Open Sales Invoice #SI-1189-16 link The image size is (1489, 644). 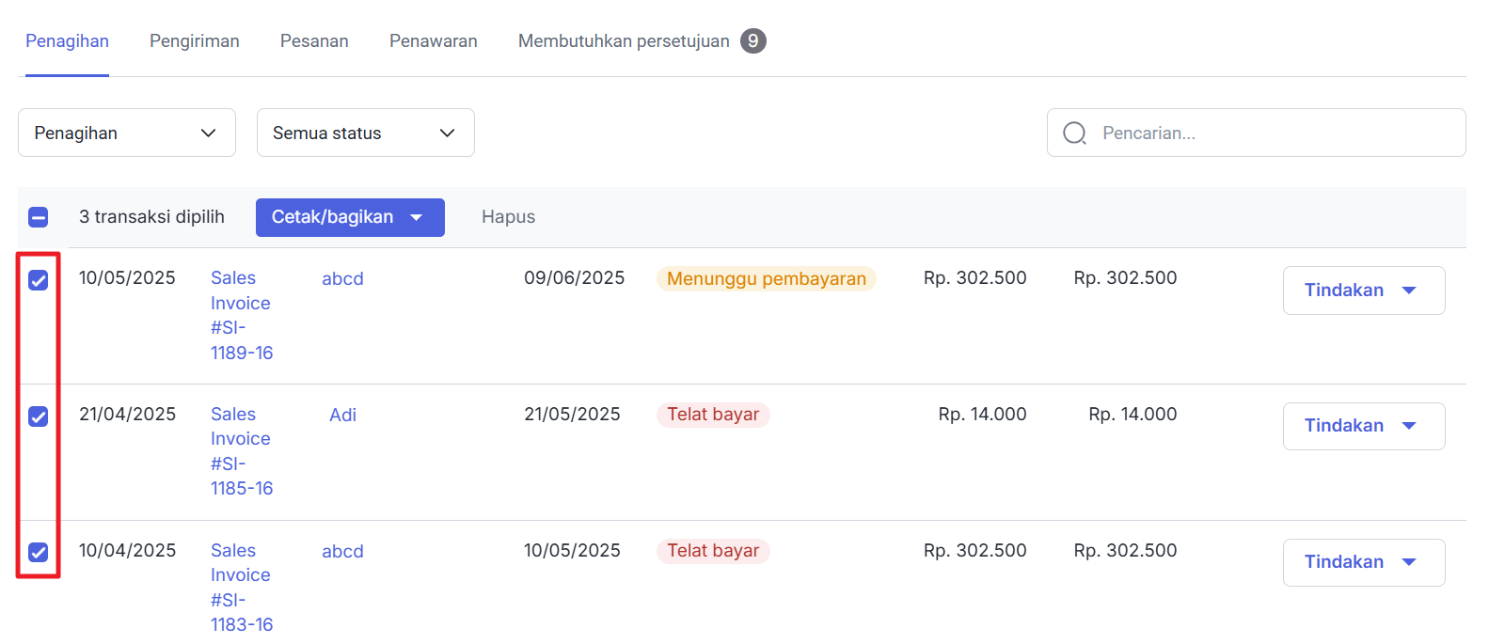point(241,315)
